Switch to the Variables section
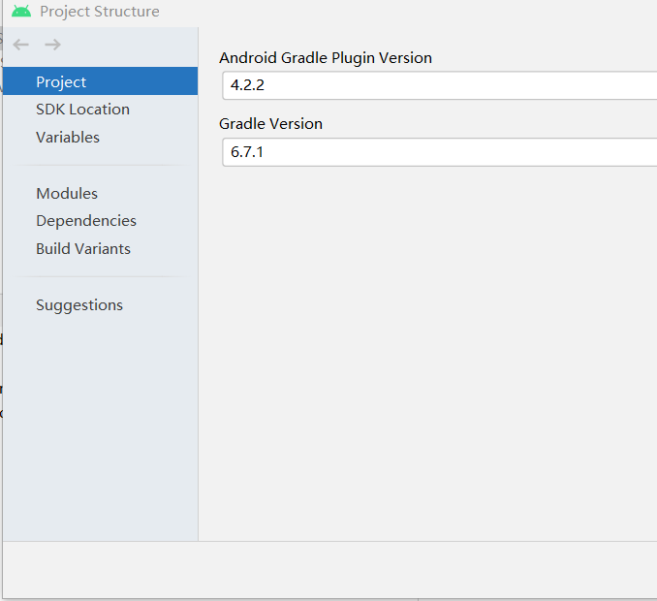This screenshot has height=601, width=657. point(68,138)
